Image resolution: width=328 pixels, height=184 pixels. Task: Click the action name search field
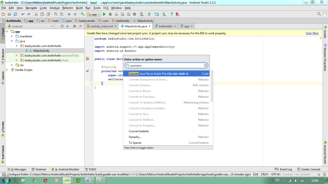(165, 65)
